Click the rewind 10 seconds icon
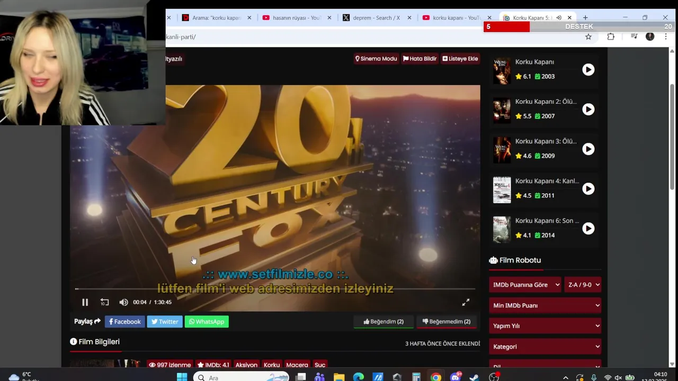 [x=104, y=302]
